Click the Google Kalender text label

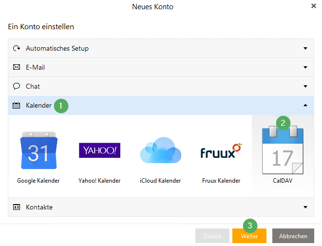tap(38, 181)
